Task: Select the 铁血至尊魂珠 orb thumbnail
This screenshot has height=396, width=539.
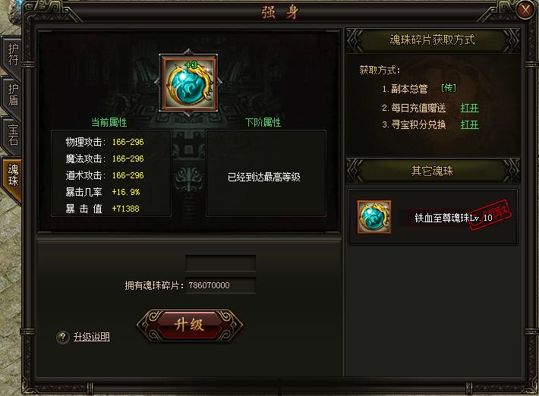Action: [x=374, y=217]
